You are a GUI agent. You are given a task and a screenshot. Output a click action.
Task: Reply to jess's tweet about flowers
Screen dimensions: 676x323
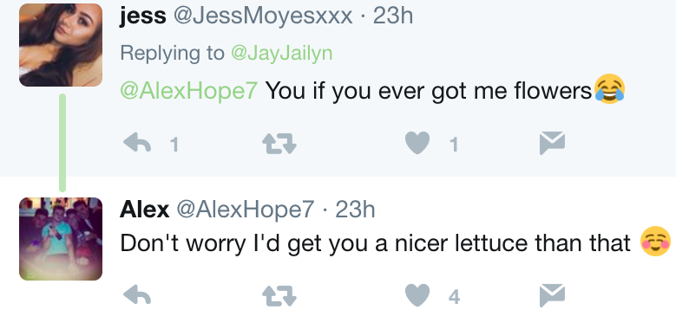tap(137, 143)
